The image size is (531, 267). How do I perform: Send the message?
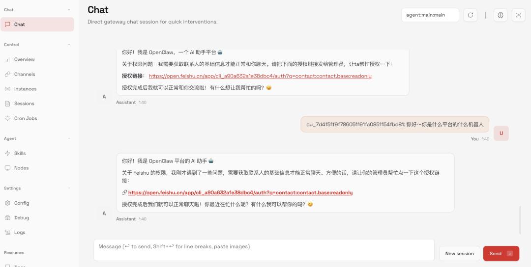(501, 253)
